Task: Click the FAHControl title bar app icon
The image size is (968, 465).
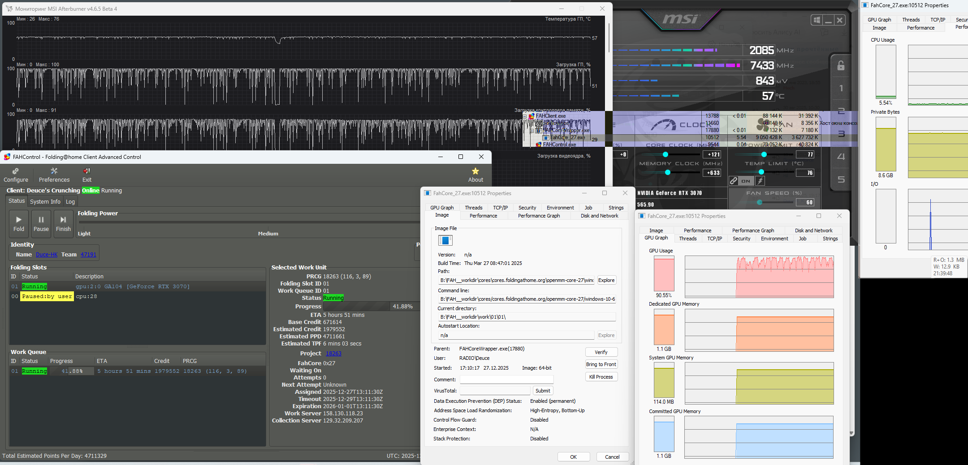Action: point(7,157)
